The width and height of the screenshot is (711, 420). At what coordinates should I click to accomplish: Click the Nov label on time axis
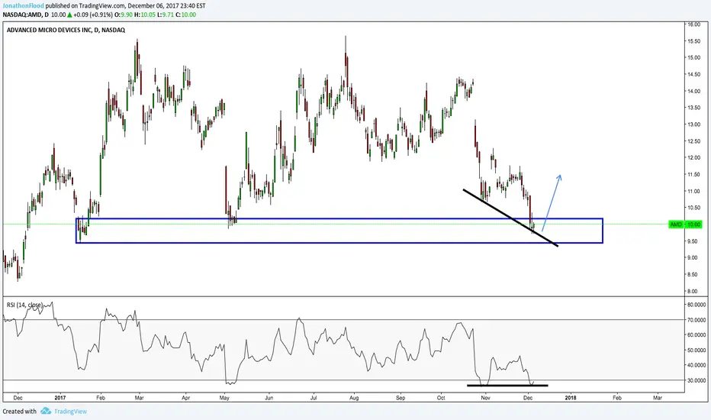pos(486,398)
